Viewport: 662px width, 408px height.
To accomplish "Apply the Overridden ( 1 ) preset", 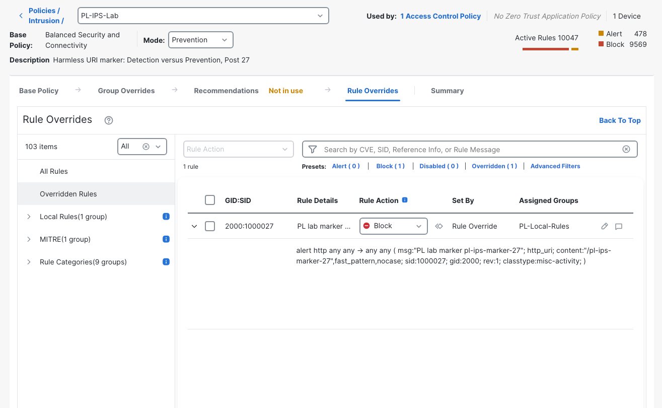I will click(x=494, y=166).
